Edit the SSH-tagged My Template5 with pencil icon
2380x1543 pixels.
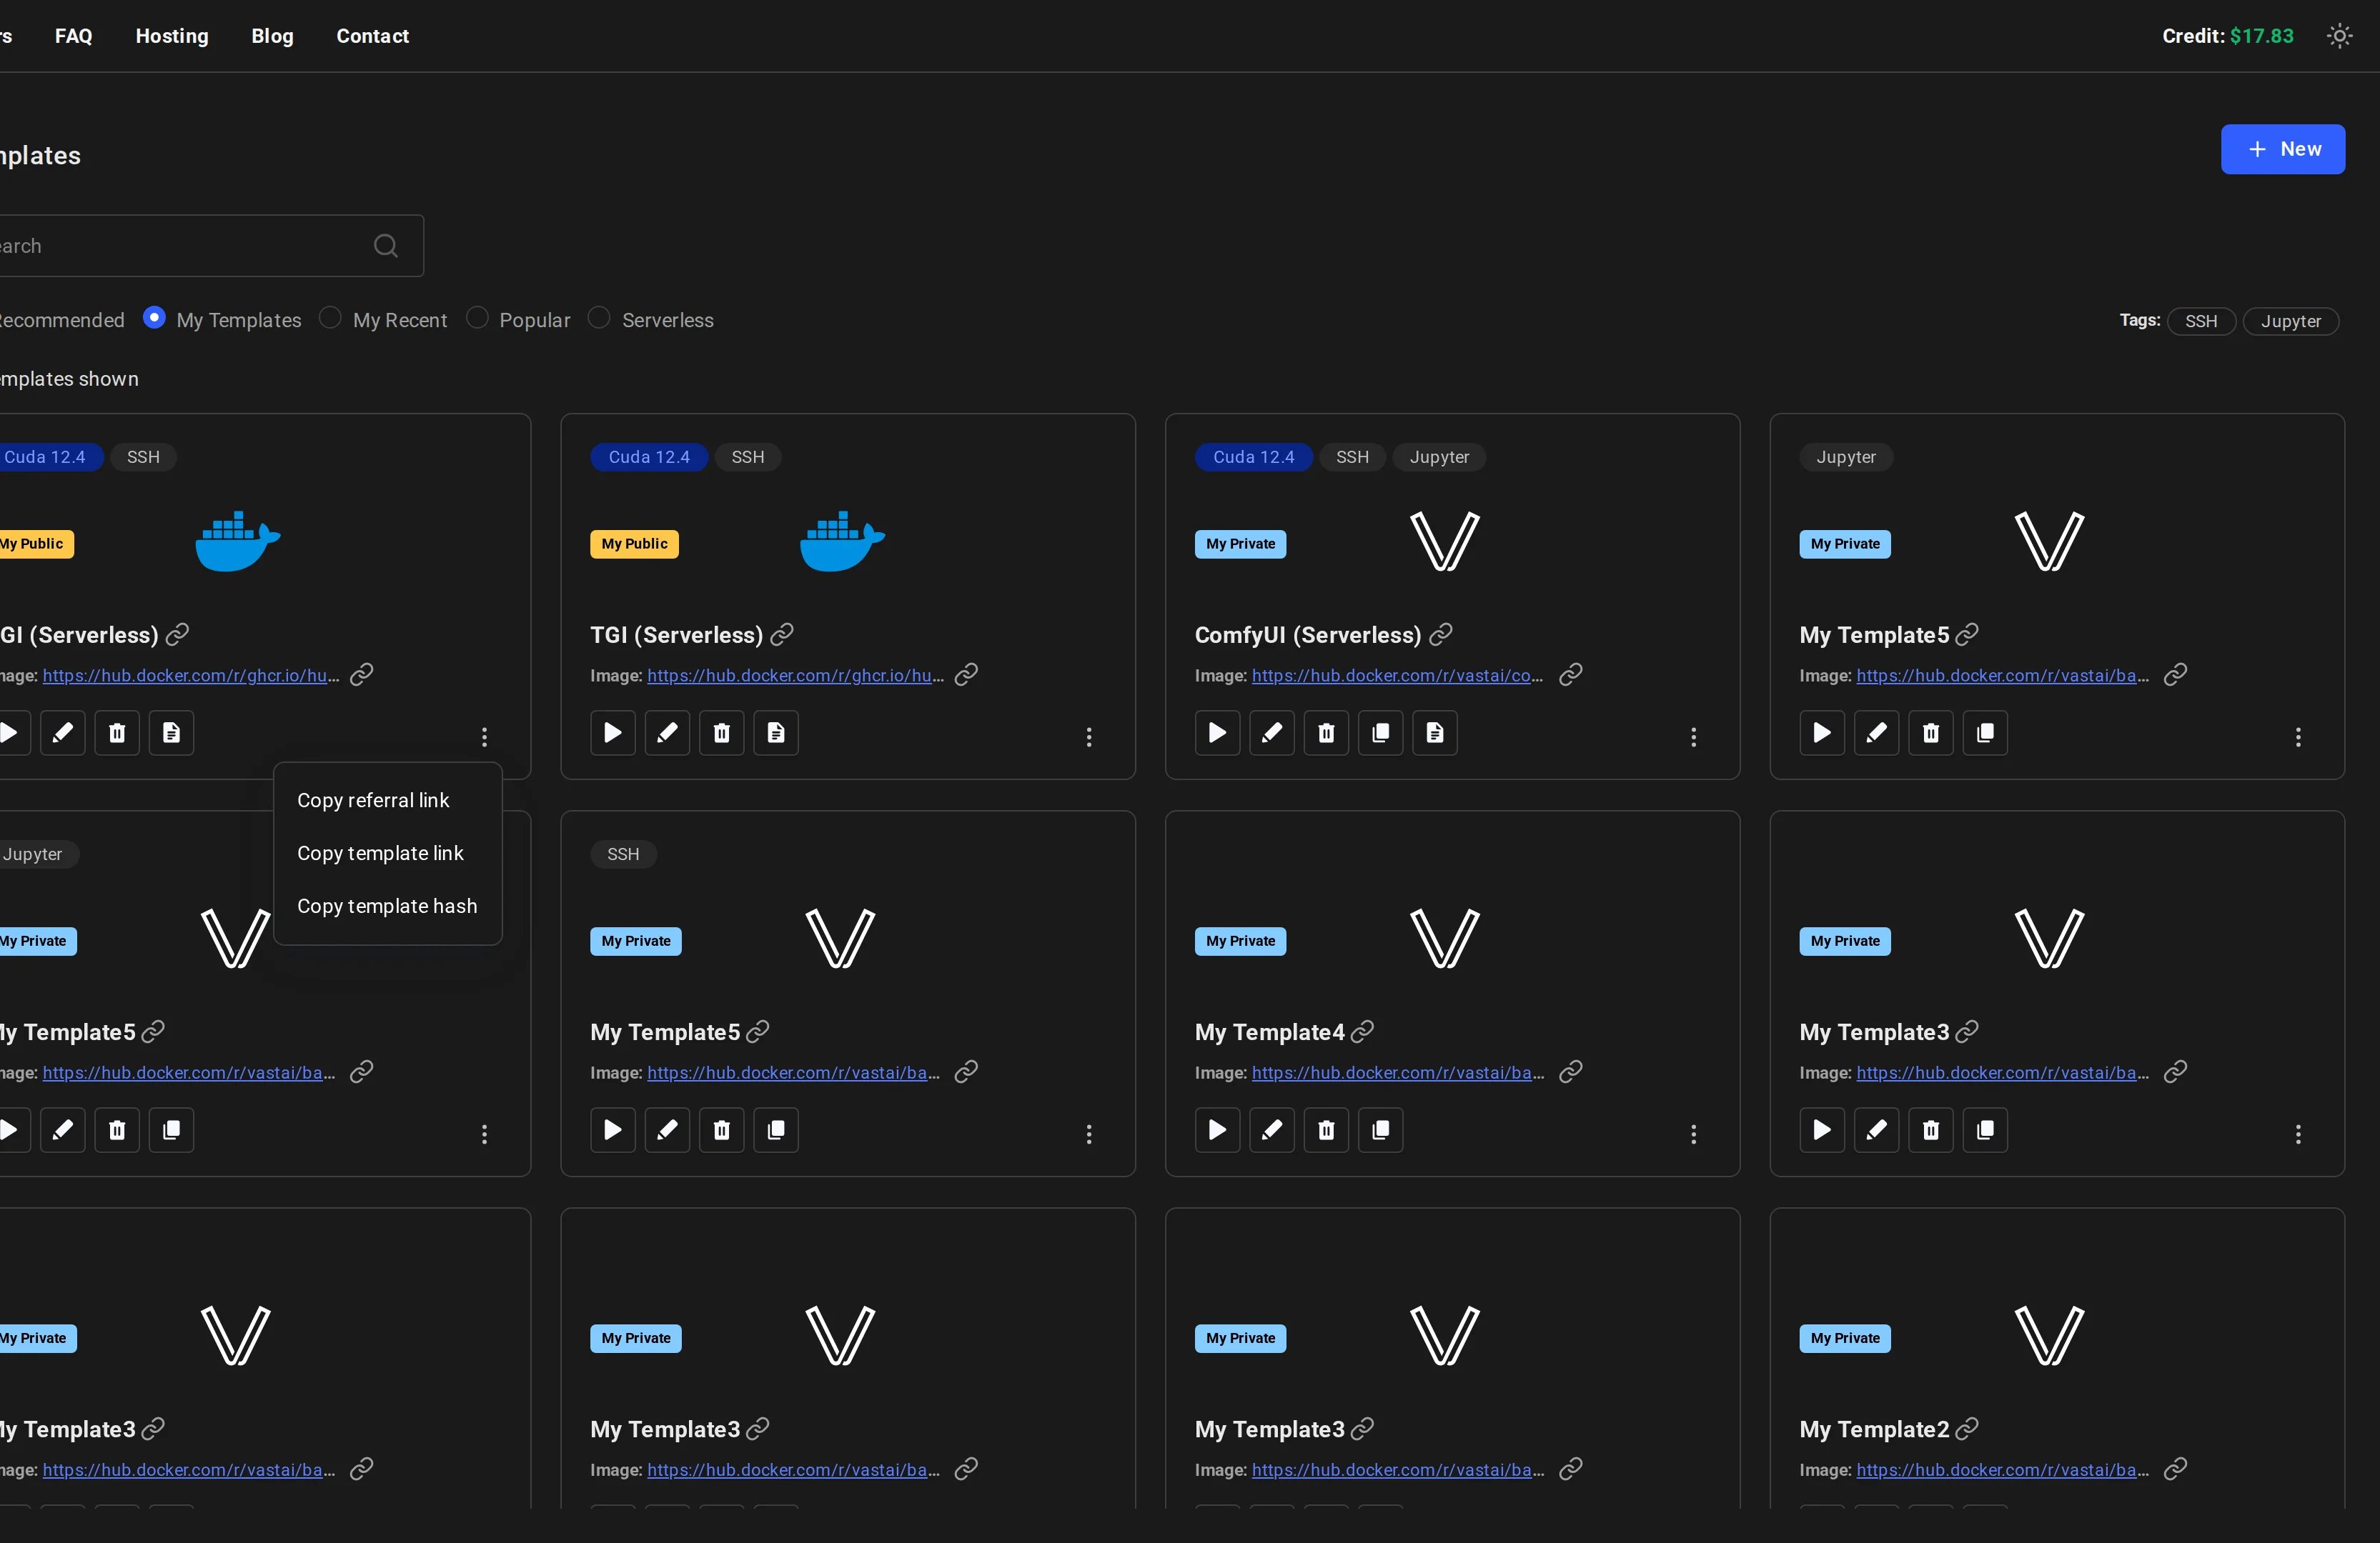pos(667,1129)
